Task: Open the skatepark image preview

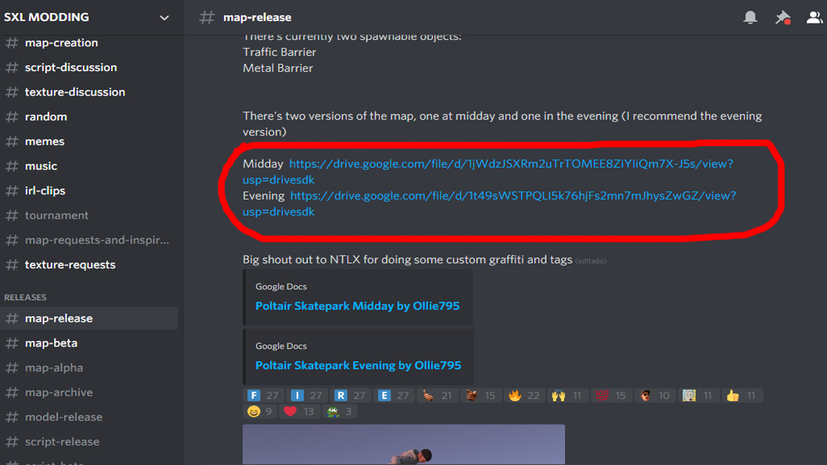Action: point(404,444)
